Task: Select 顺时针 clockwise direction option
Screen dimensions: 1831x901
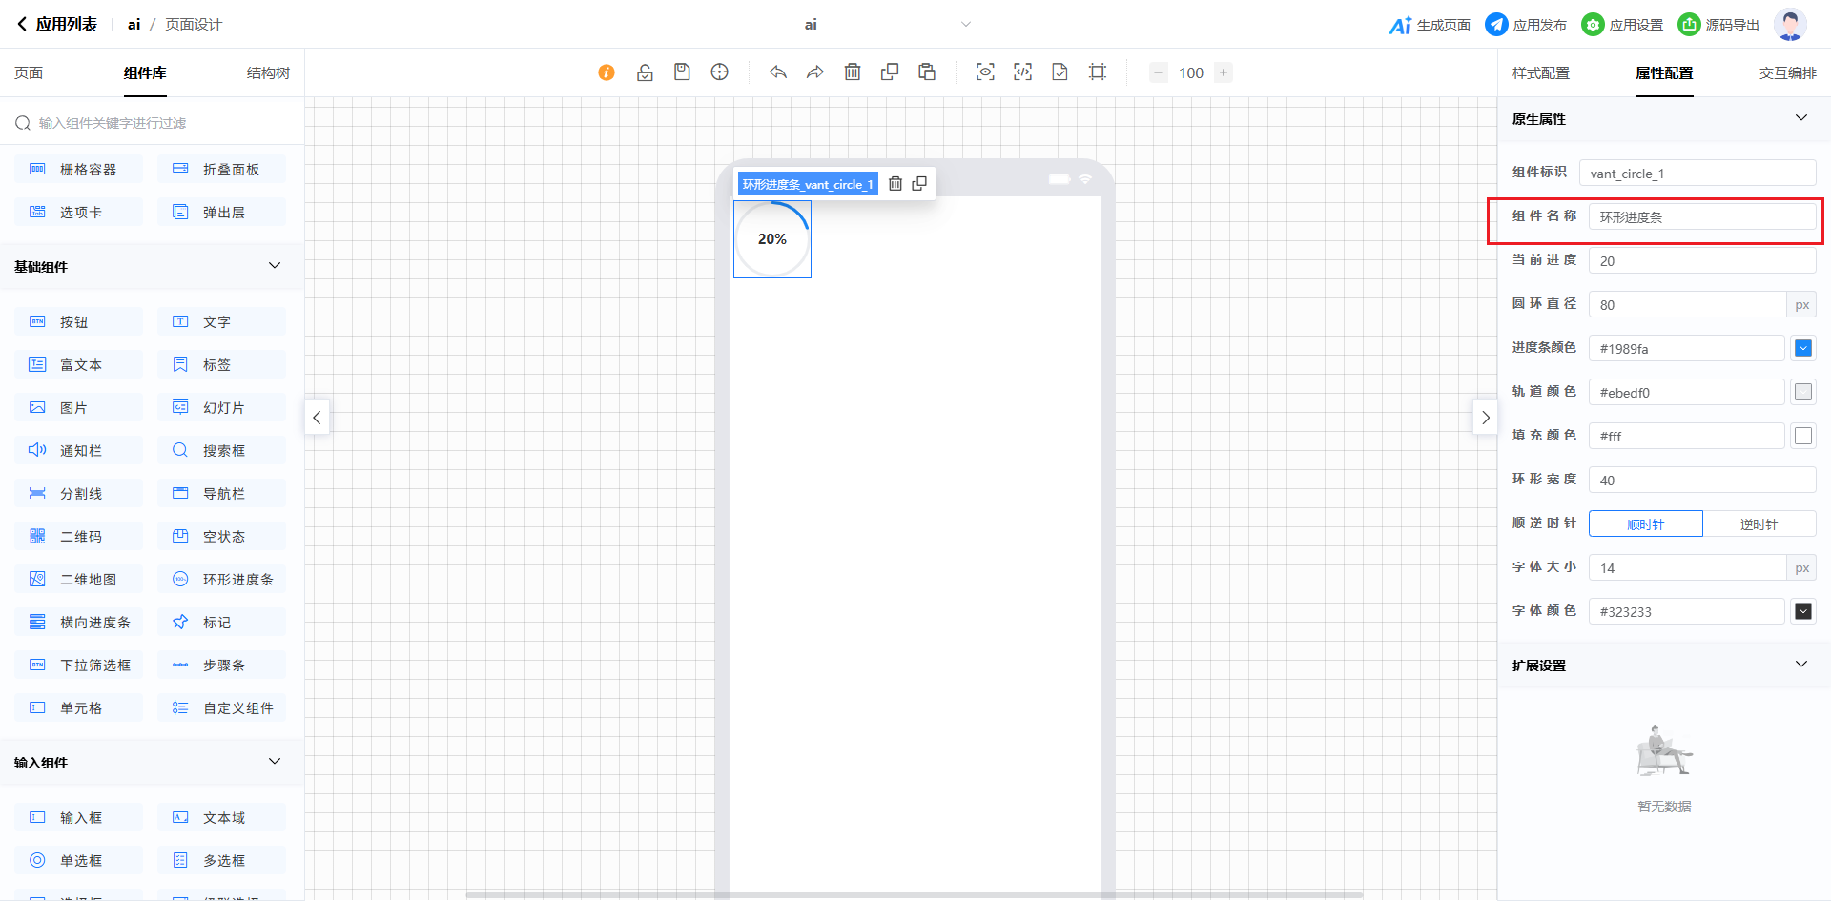Action: 1645,524
